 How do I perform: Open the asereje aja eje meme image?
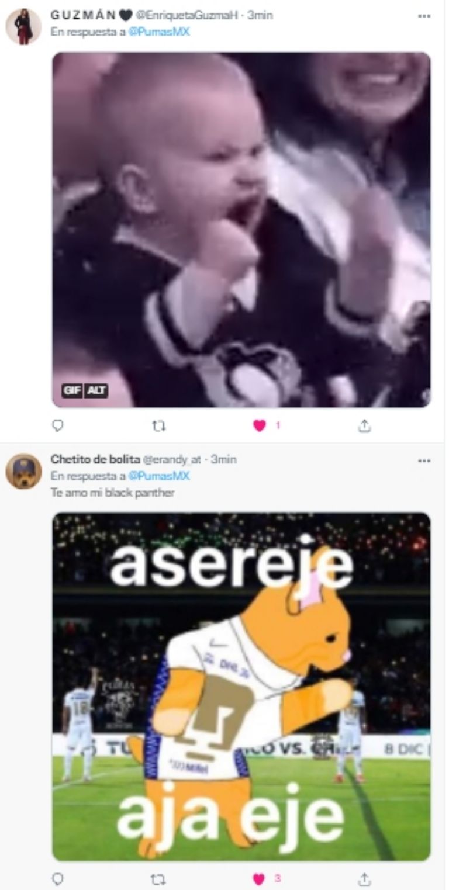point(241,687)
